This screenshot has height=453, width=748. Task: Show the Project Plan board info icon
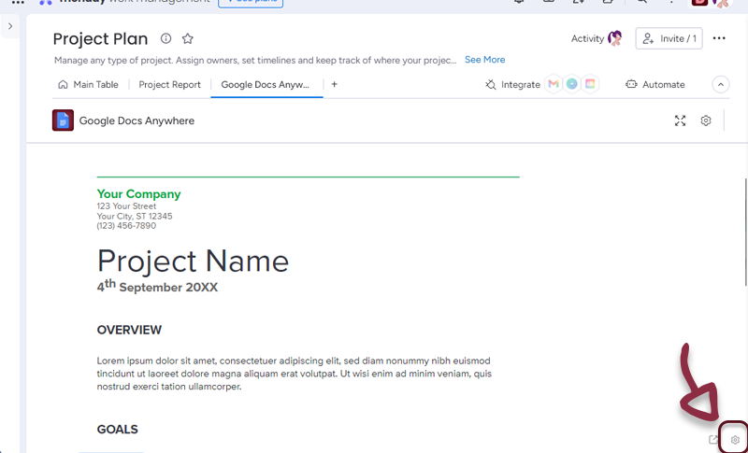(165, 38)
